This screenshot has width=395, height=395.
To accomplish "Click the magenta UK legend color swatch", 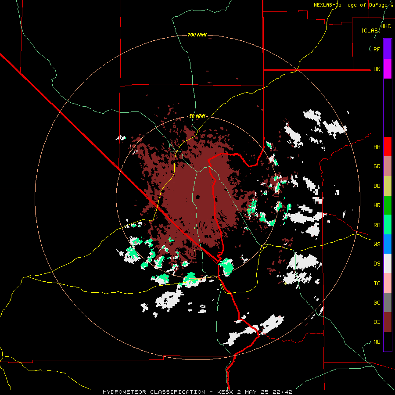I will (388, 69).
